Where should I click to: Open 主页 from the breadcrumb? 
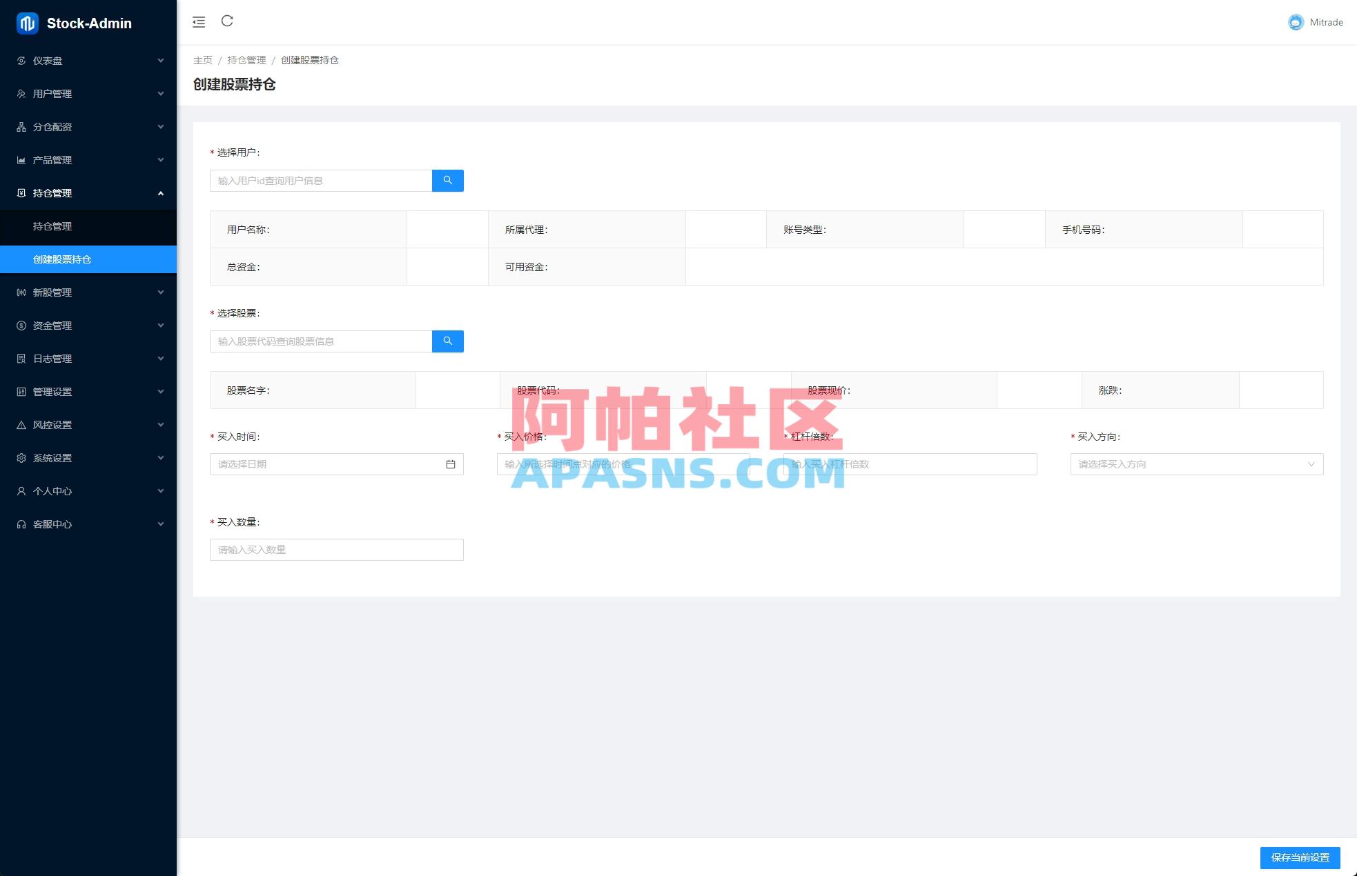coord(202,60)
